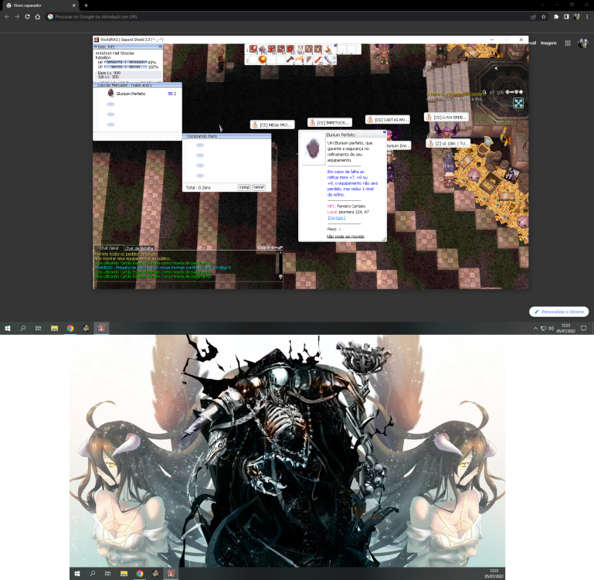
Task: Open the Chrome side panel
Action: [x=566, y=17]
